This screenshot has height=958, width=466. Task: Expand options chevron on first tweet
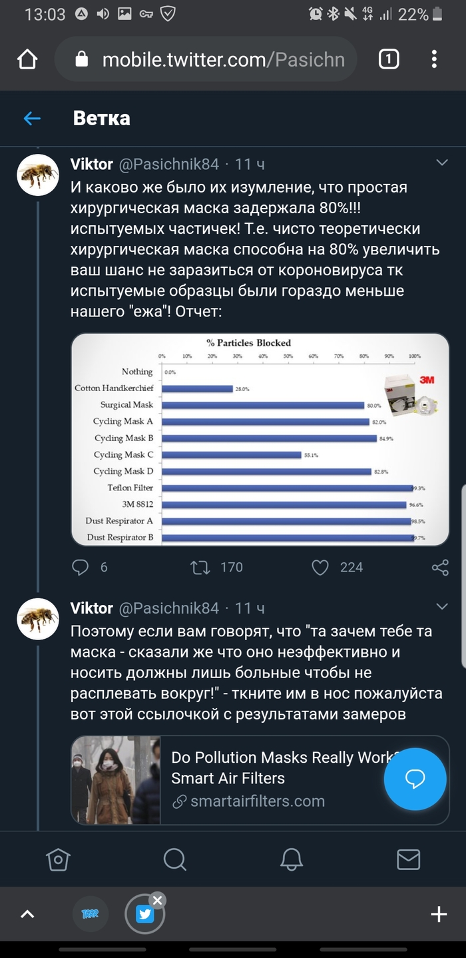point(441,163)
